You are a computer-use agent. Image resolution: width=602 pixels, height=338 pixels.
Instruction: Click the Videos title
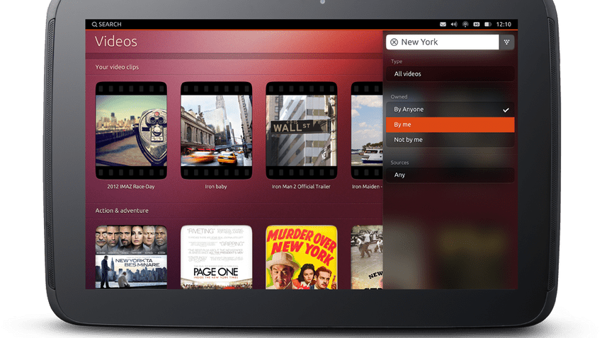[116, 42]
